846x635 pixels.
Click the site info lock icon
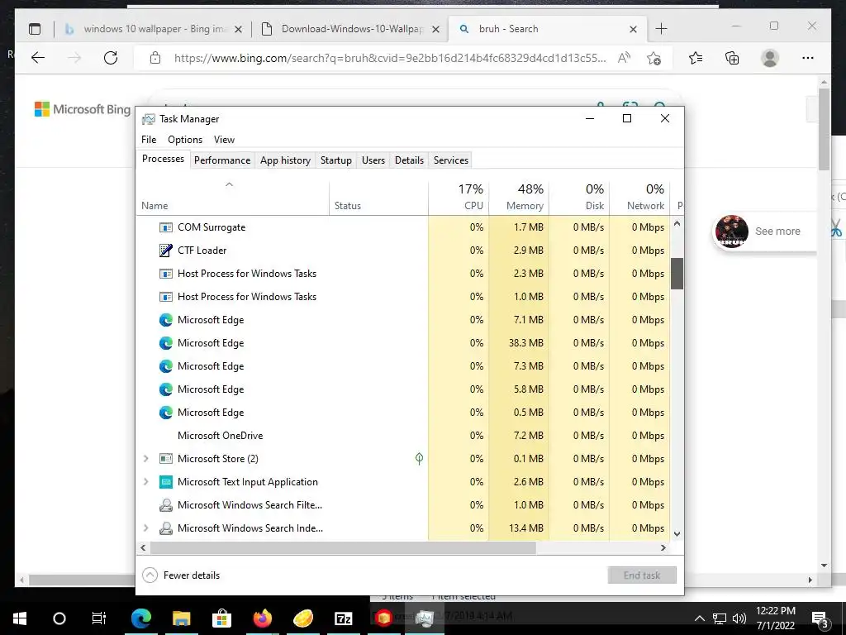(155, 58)
